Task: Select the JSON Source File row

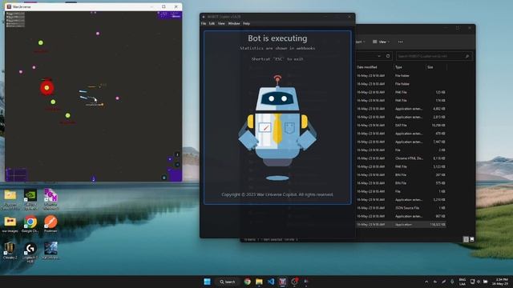Action: coord(401,208)
